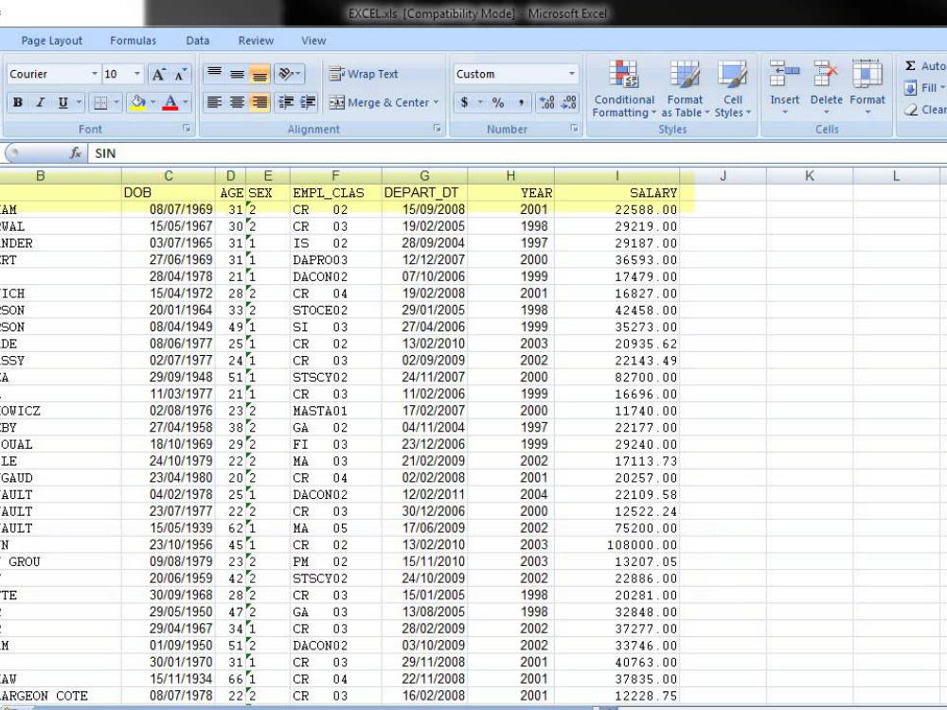Open the Courier font name dropdown
This screenshot has height=710, width=947.
pyautogui.click(x=94, y=74)
